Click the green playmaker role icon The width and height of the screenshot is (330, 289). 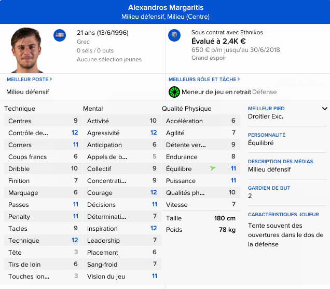174,92
